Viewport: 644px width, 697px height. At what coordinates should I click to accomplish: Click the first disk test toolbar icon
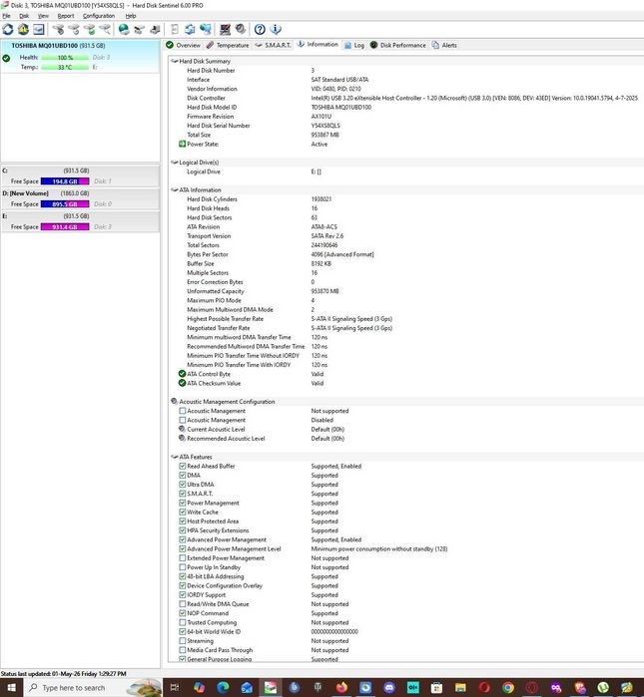tap(58, 29)
